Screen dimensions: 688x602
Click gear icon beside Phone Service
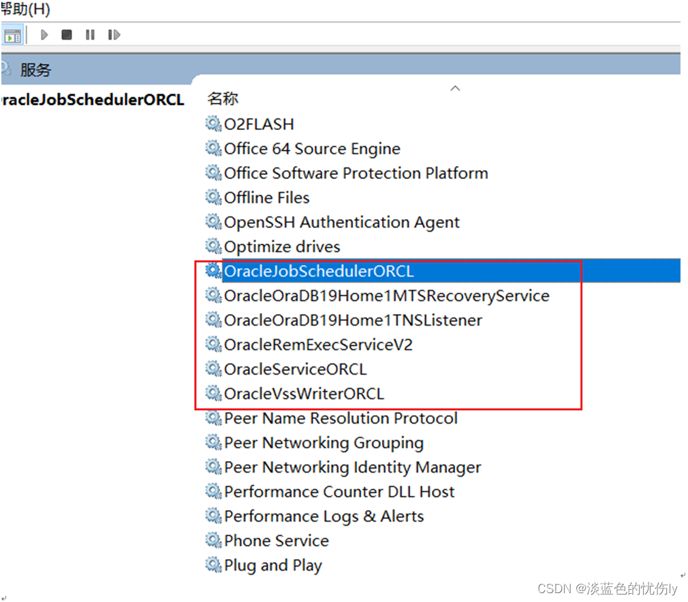click(x=214, y=541)
